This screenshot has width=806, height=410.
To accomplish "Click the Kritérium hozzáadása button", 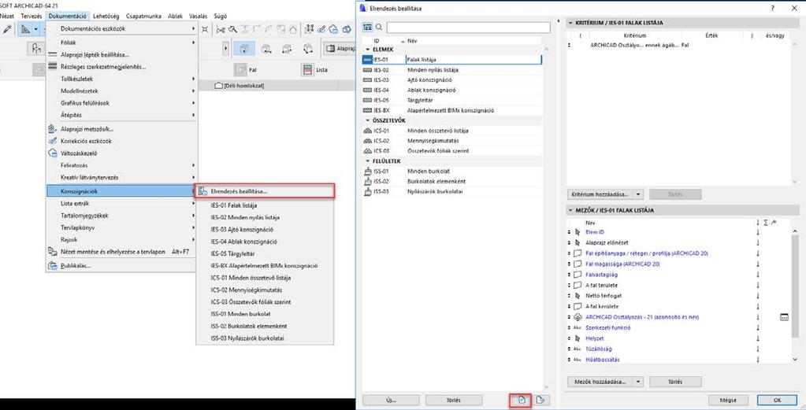I will (x=600, y=194).
